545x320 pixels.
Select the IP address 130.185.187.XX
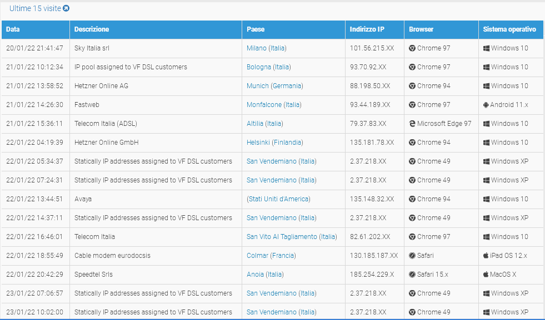coord(374,256)
